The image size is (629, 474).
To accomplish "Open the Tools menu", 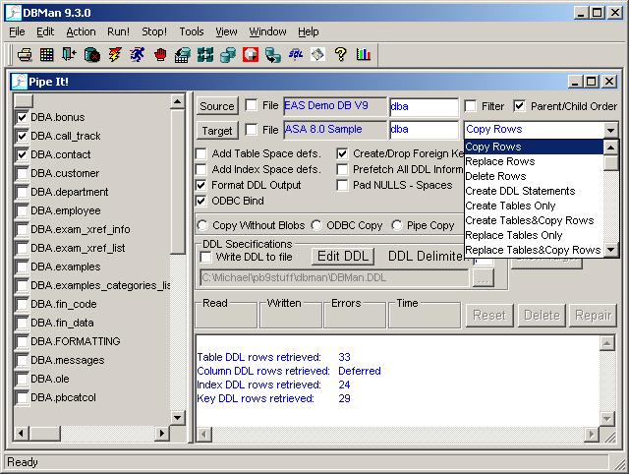I will pyautogui.click(x=191, y=31).
